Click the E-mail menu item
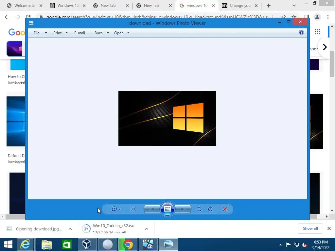The image size is (335, 251). (x=79, y=33)
